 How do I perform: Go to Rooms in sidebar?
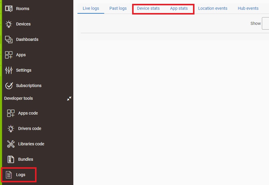[x=23, y=9]
